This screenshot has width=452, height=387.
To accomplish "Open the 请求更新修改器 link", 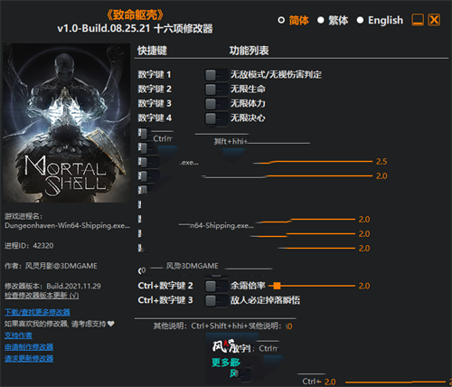I will click(29, 359).
